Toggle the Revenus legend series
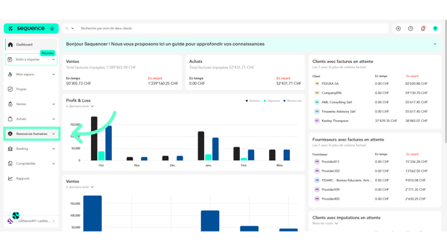The height and width of the screenshot is (251, 447). (253, 101)
